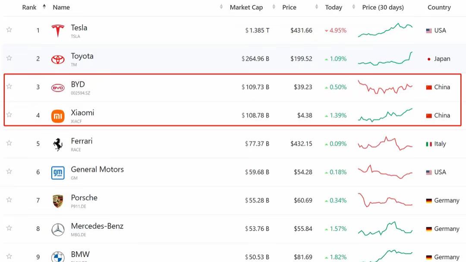This screenshot has width=466, height=262.
Task: Sort by the Today column header
Action: [x=334, y=7]
